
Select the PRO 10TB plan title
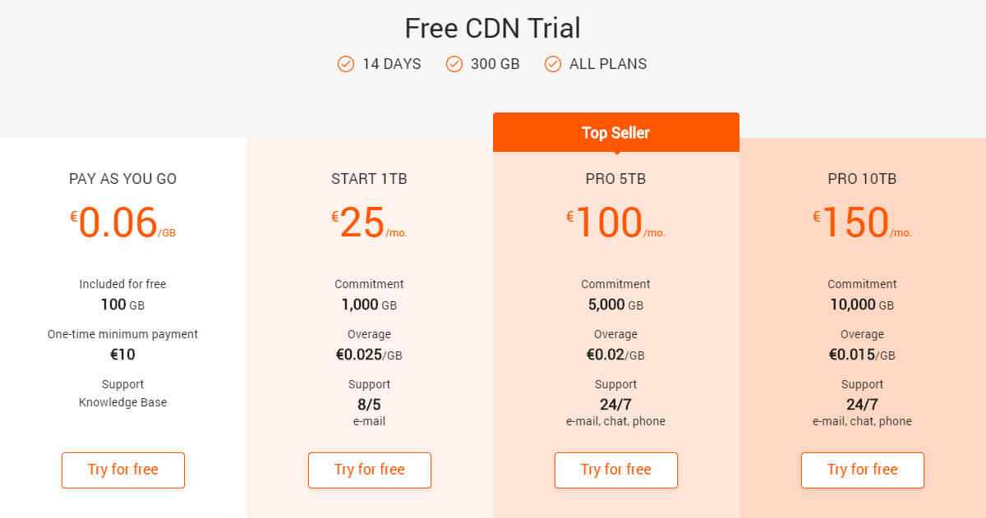point(863,179)
